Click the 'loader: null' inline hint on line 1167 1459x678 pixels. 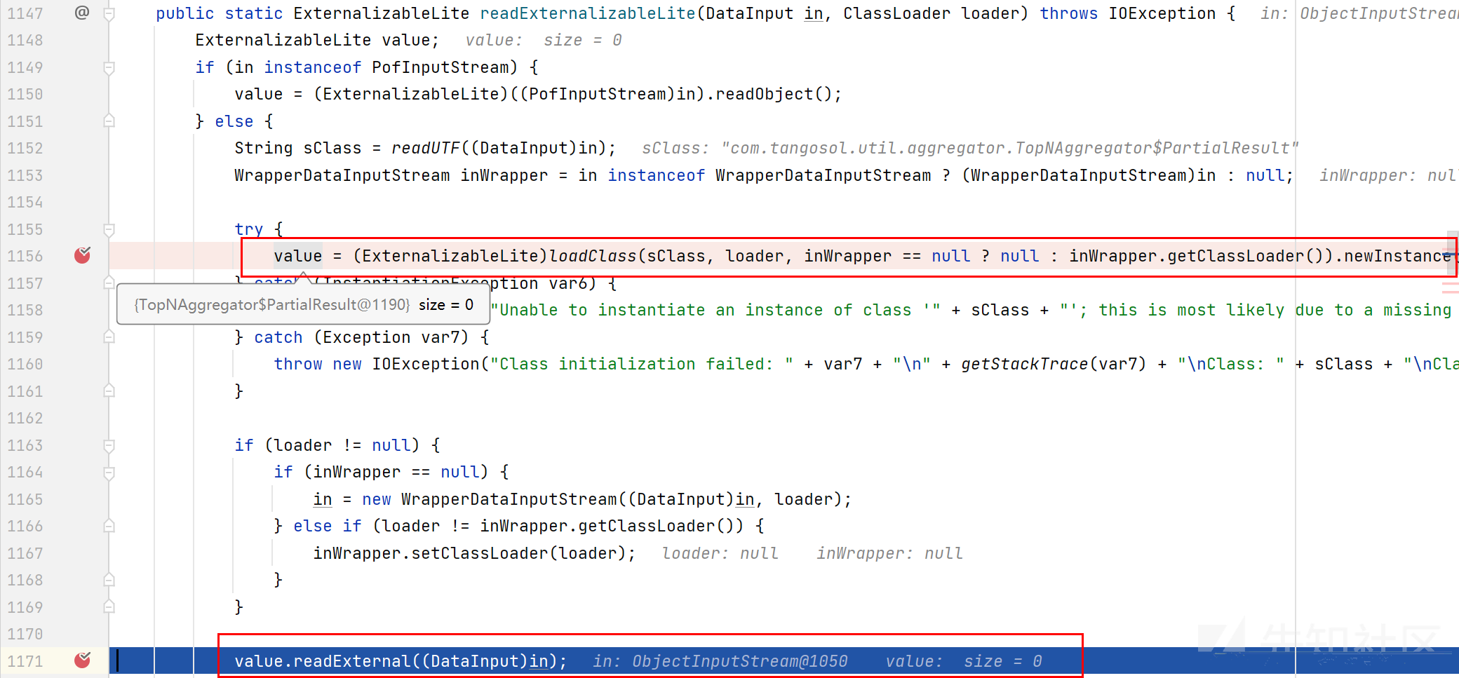(x=720, y=553)
